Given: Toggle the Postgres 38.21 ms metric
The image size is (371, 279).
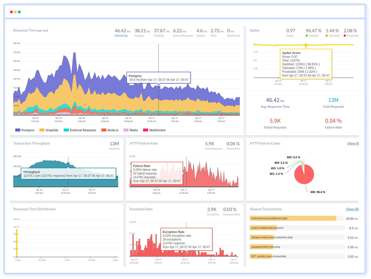Looking at the screenshot, I should (x=142, y=32).
